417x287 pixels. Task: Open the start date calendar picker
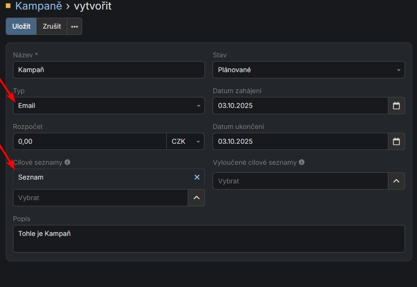click(x=396, y=106)
